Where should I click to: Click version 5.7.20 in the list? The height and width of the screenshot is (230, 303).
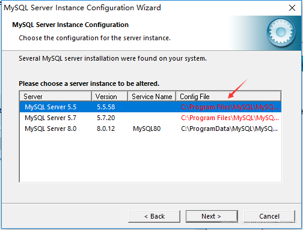point(106,118)
